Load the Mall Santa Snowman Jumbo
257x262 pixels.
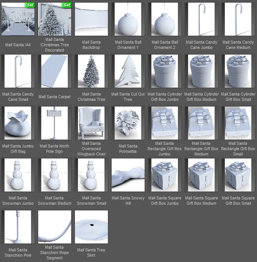click(18, 175)
